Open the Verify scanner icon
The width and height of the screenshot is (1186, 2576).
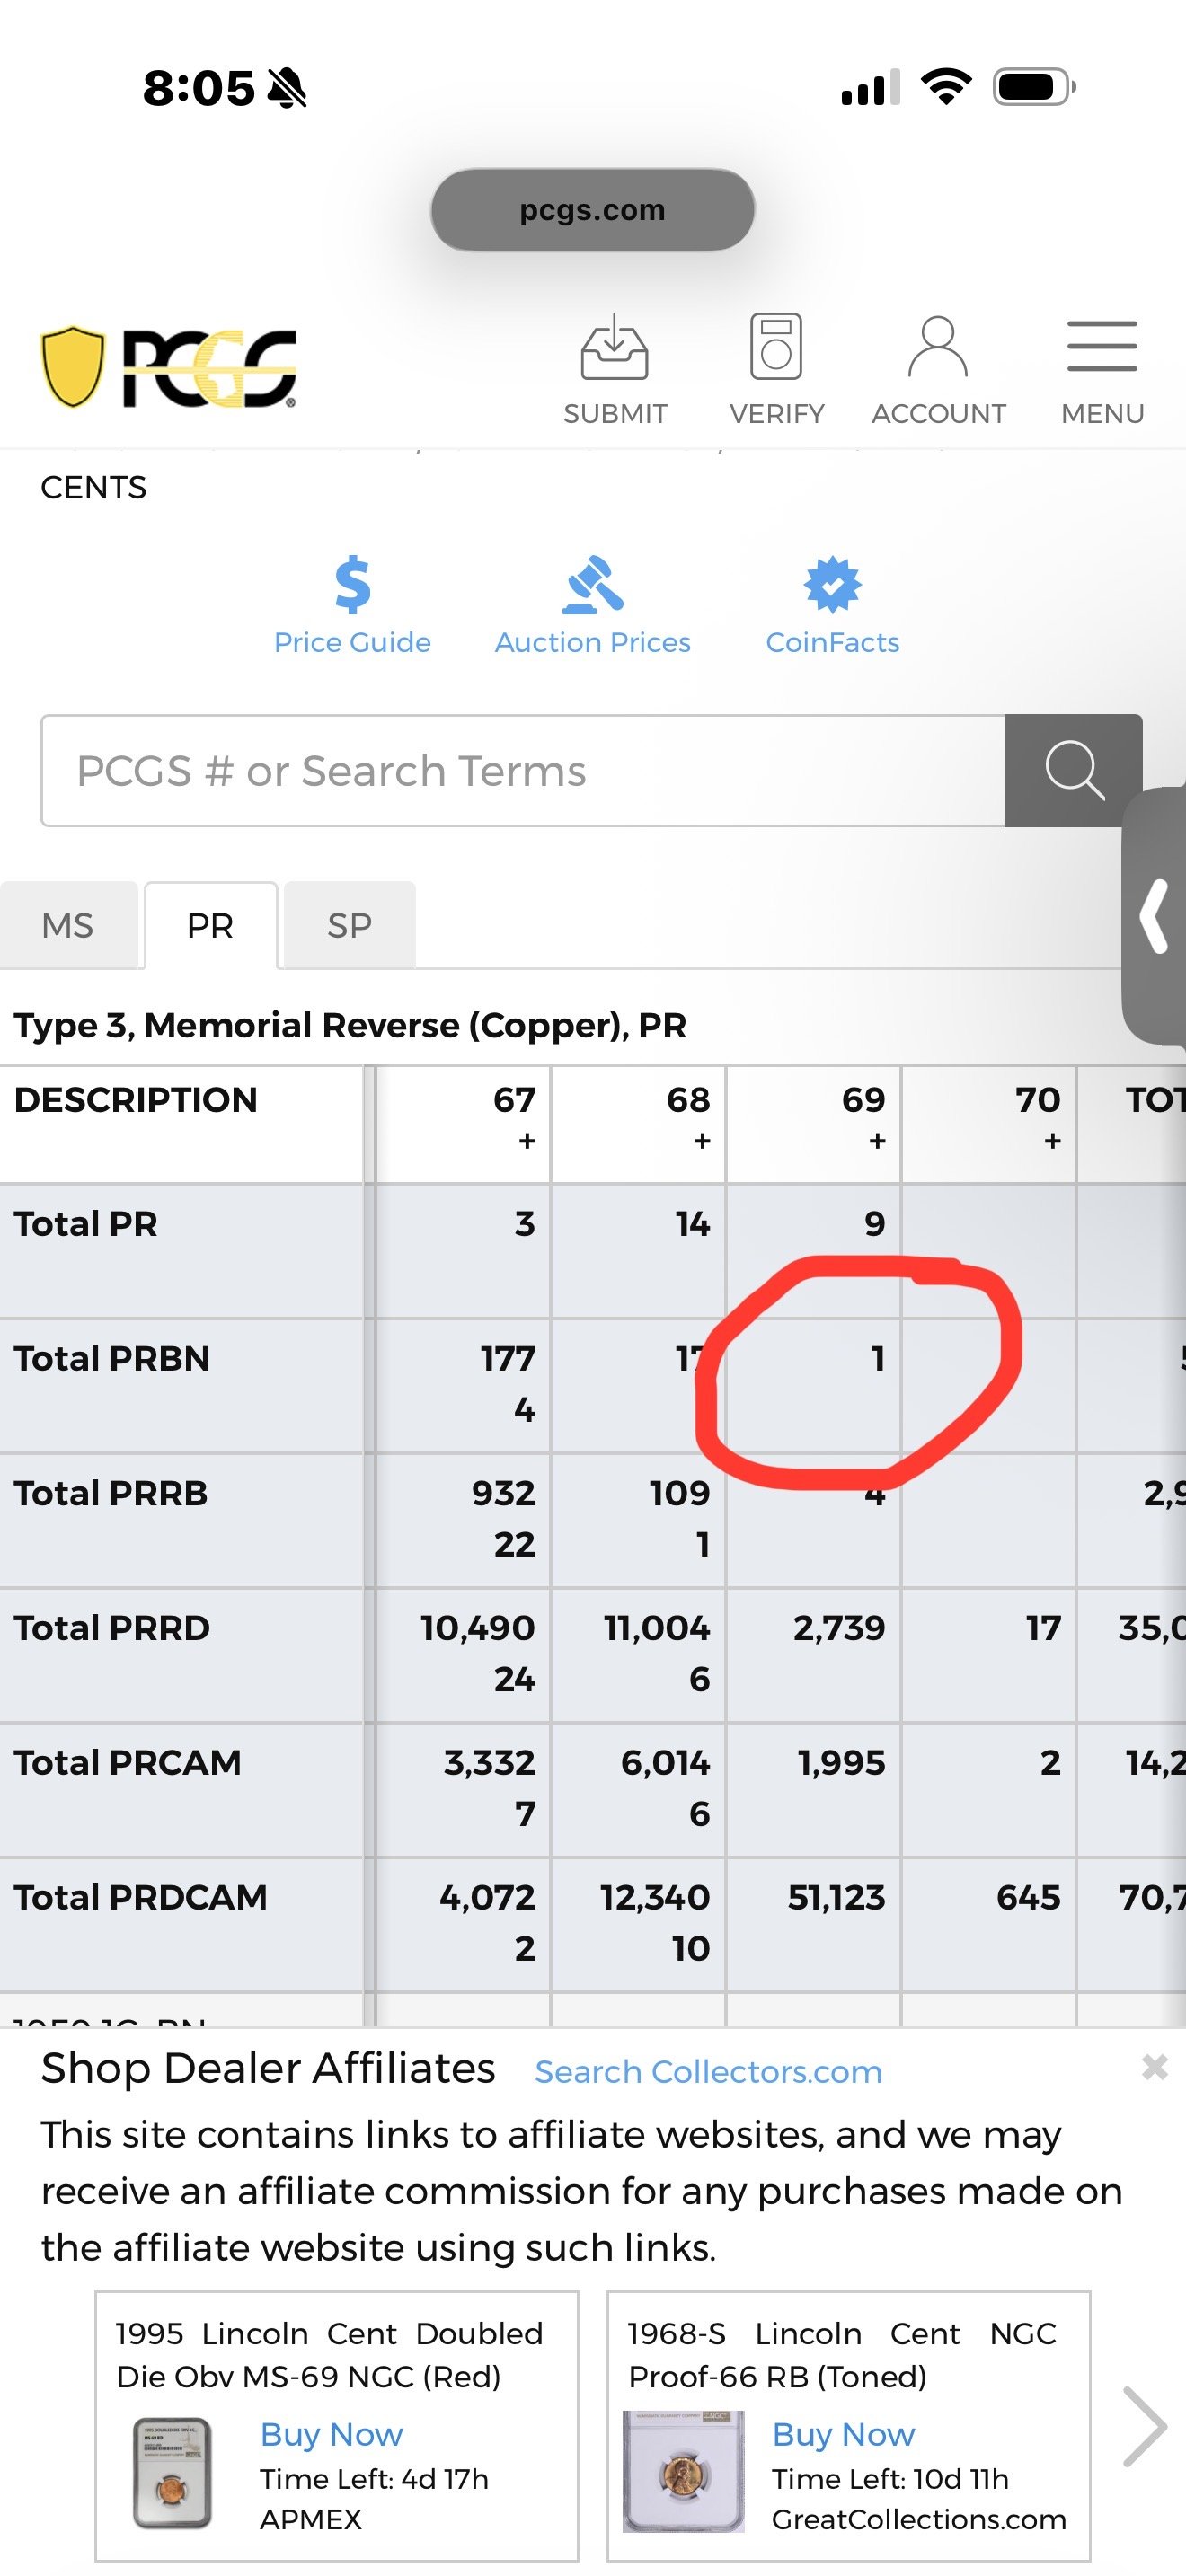click(x=776, y=346)
